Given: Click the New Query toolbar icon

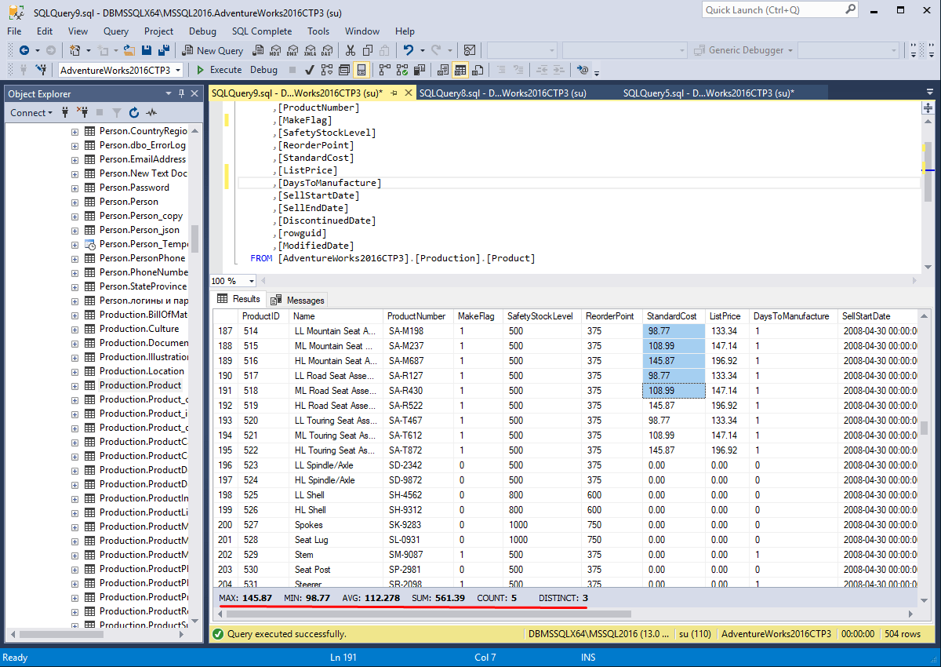Looking at the screenshot, I should click(213, 50).
